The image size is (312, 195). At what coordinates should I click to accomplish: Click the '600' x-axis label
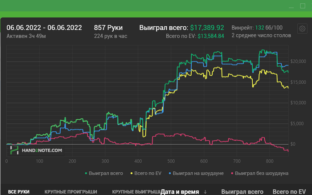click(204, 161)
